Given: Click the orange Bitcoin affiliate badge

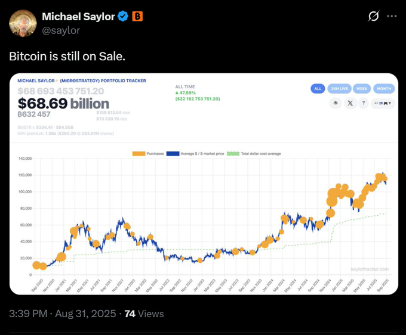Looking at the screenshot, I should point(137,17).
